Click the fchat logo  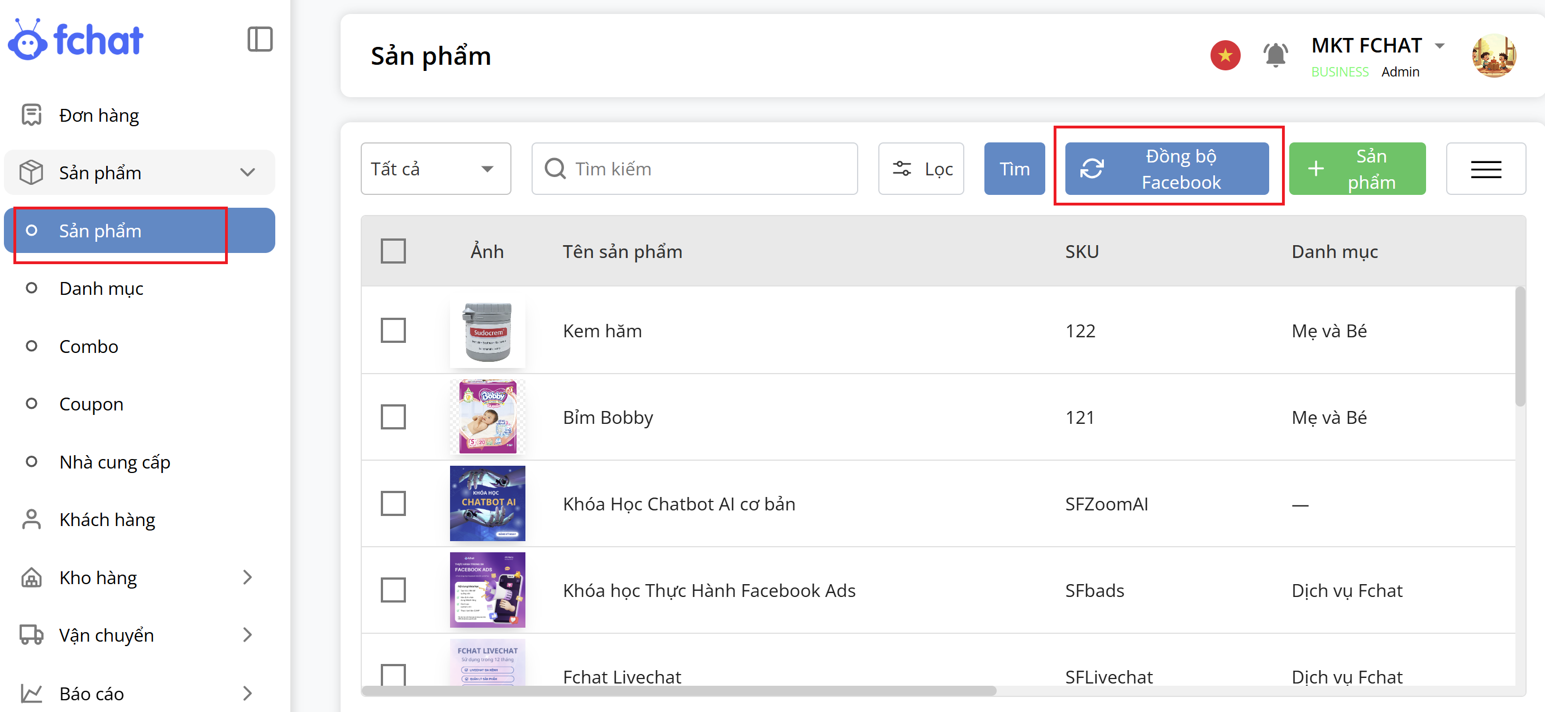[76, 40]
